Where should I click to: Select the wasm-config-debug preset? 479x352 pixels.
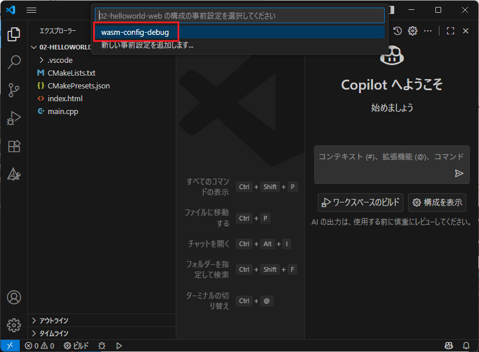tap(240, 33)
